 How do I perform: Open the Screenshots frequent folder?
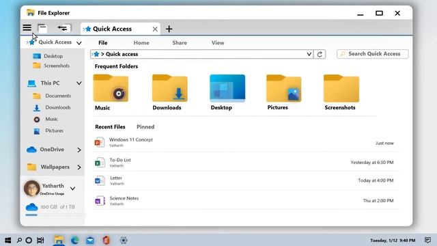[341, 93]
